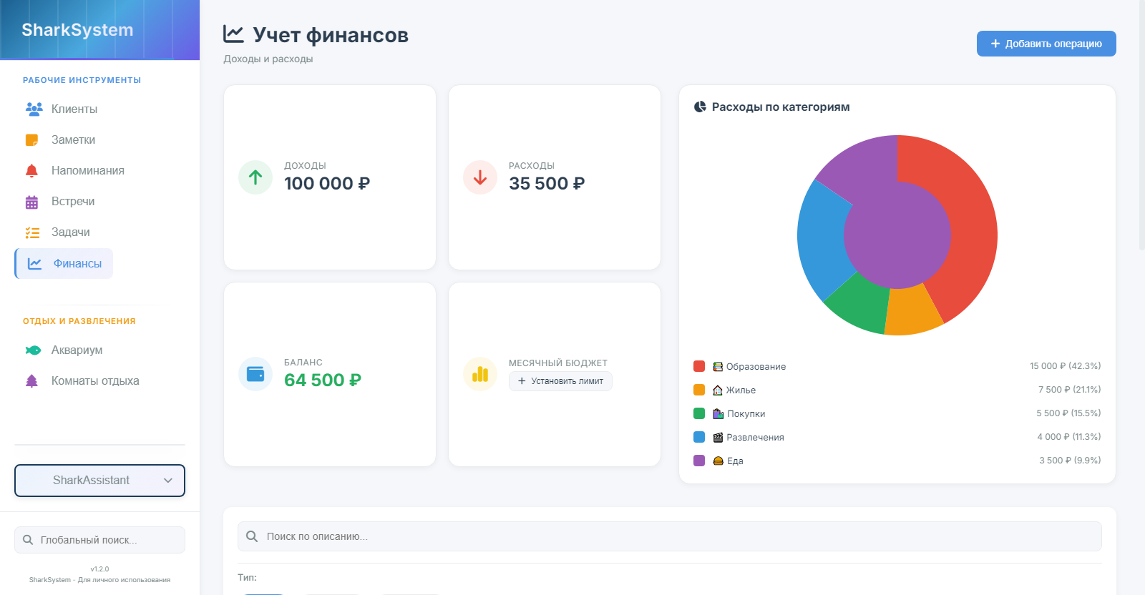This screenshot has width=1145, height=595.
Task: Click the chart icon beside Учет финансов heading
Action: pos(233,34)
